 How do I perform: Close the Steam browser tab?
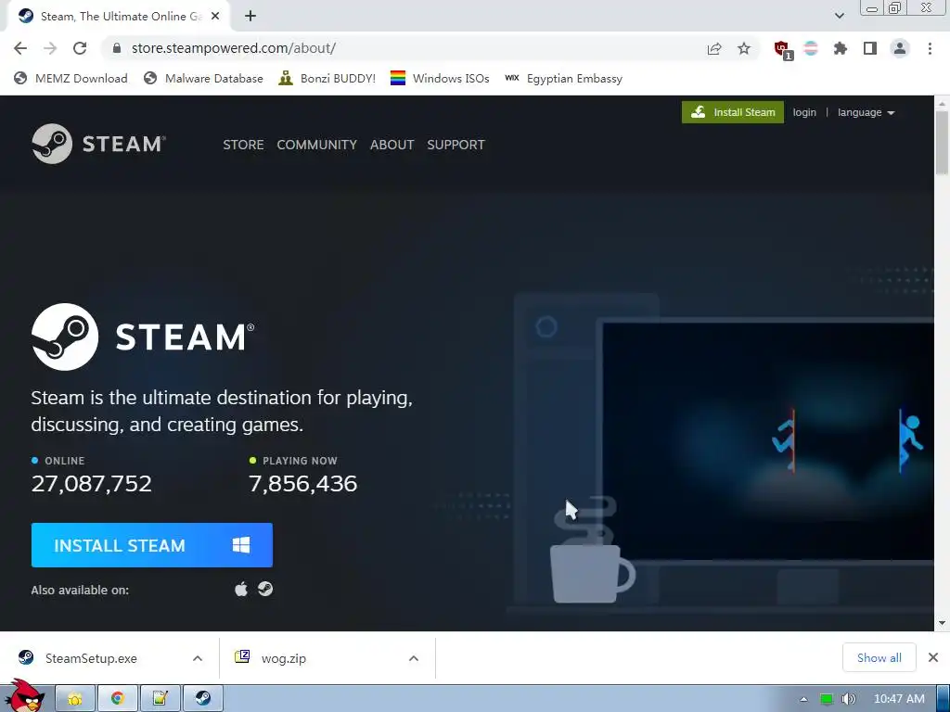pyautogui.click(x=215, y=17)
